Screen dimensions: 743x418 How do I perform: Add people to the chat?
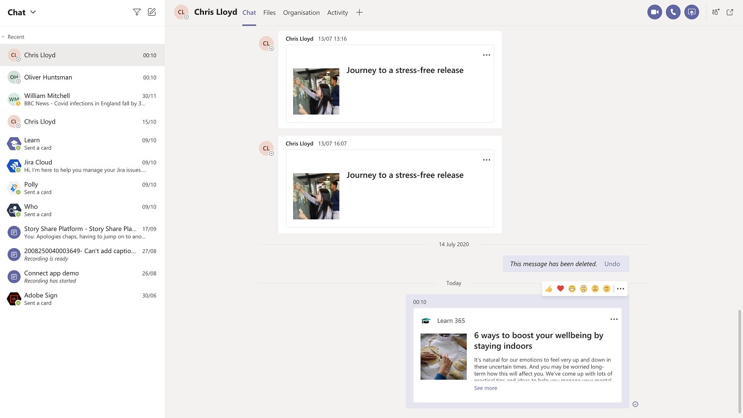716,12
